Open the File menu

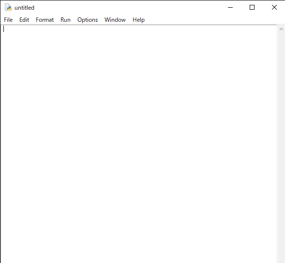point(8,20)
